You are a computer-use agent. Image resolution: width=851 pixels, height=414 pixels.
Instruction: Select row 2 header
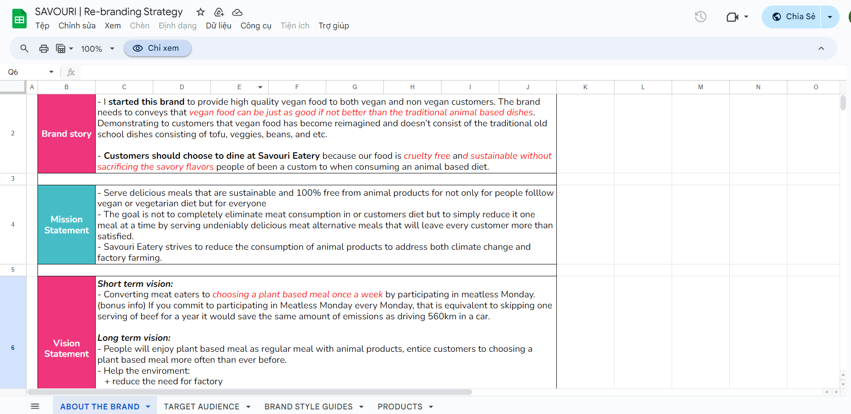click(x=13, y=134)
